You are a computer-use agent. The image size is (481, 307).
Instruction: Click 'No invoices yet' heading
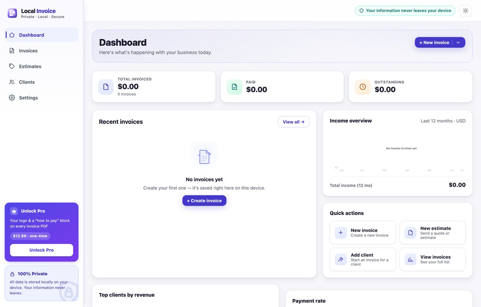pos(204,179)
